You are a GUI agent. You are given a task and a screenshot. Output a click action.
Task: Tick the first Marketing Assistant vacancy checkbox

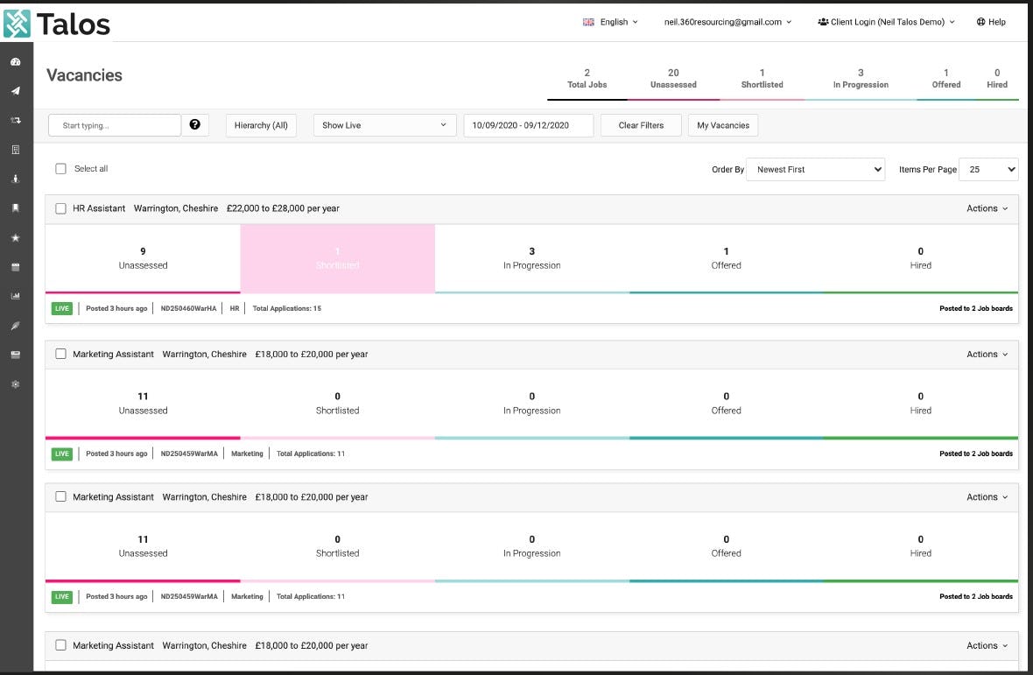[x=60, y=354]
